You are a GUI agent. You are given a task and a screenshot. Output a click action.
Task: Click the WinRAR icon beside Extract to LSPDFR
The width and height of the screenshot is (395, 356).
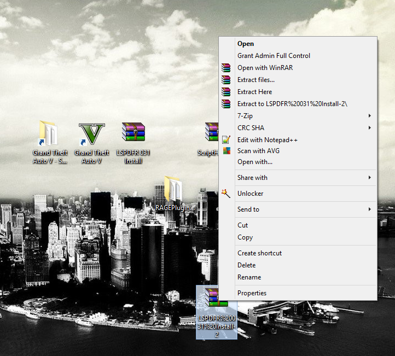tap(226, 104)
